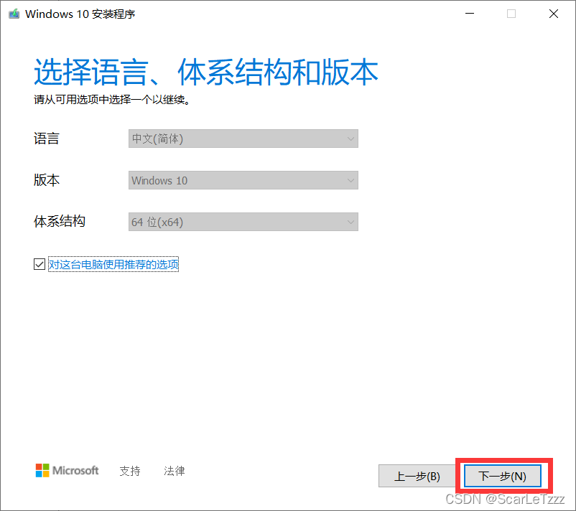Minimize the Windows 10 安装程序 window
Screen dimensions: 576x511
470,14
